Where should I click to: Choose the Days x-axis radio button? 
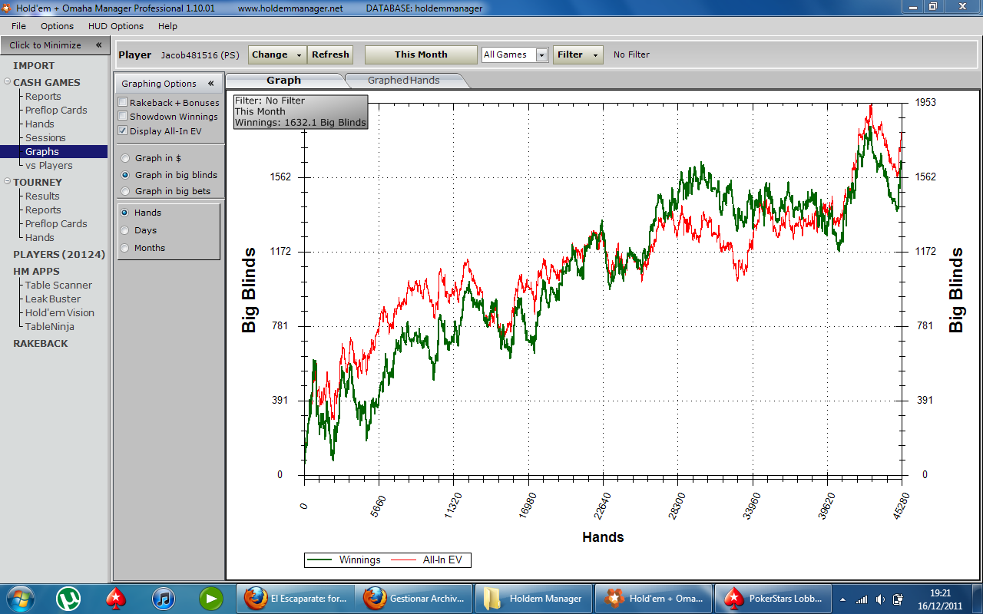click(x=124, y=230)
